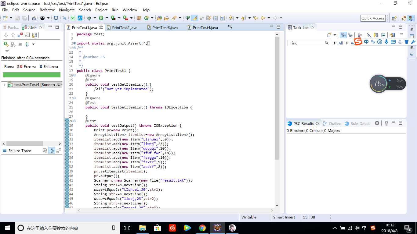The image size is (417, 234).
Task: Open the Refactor menu
Action: [47, 10]
